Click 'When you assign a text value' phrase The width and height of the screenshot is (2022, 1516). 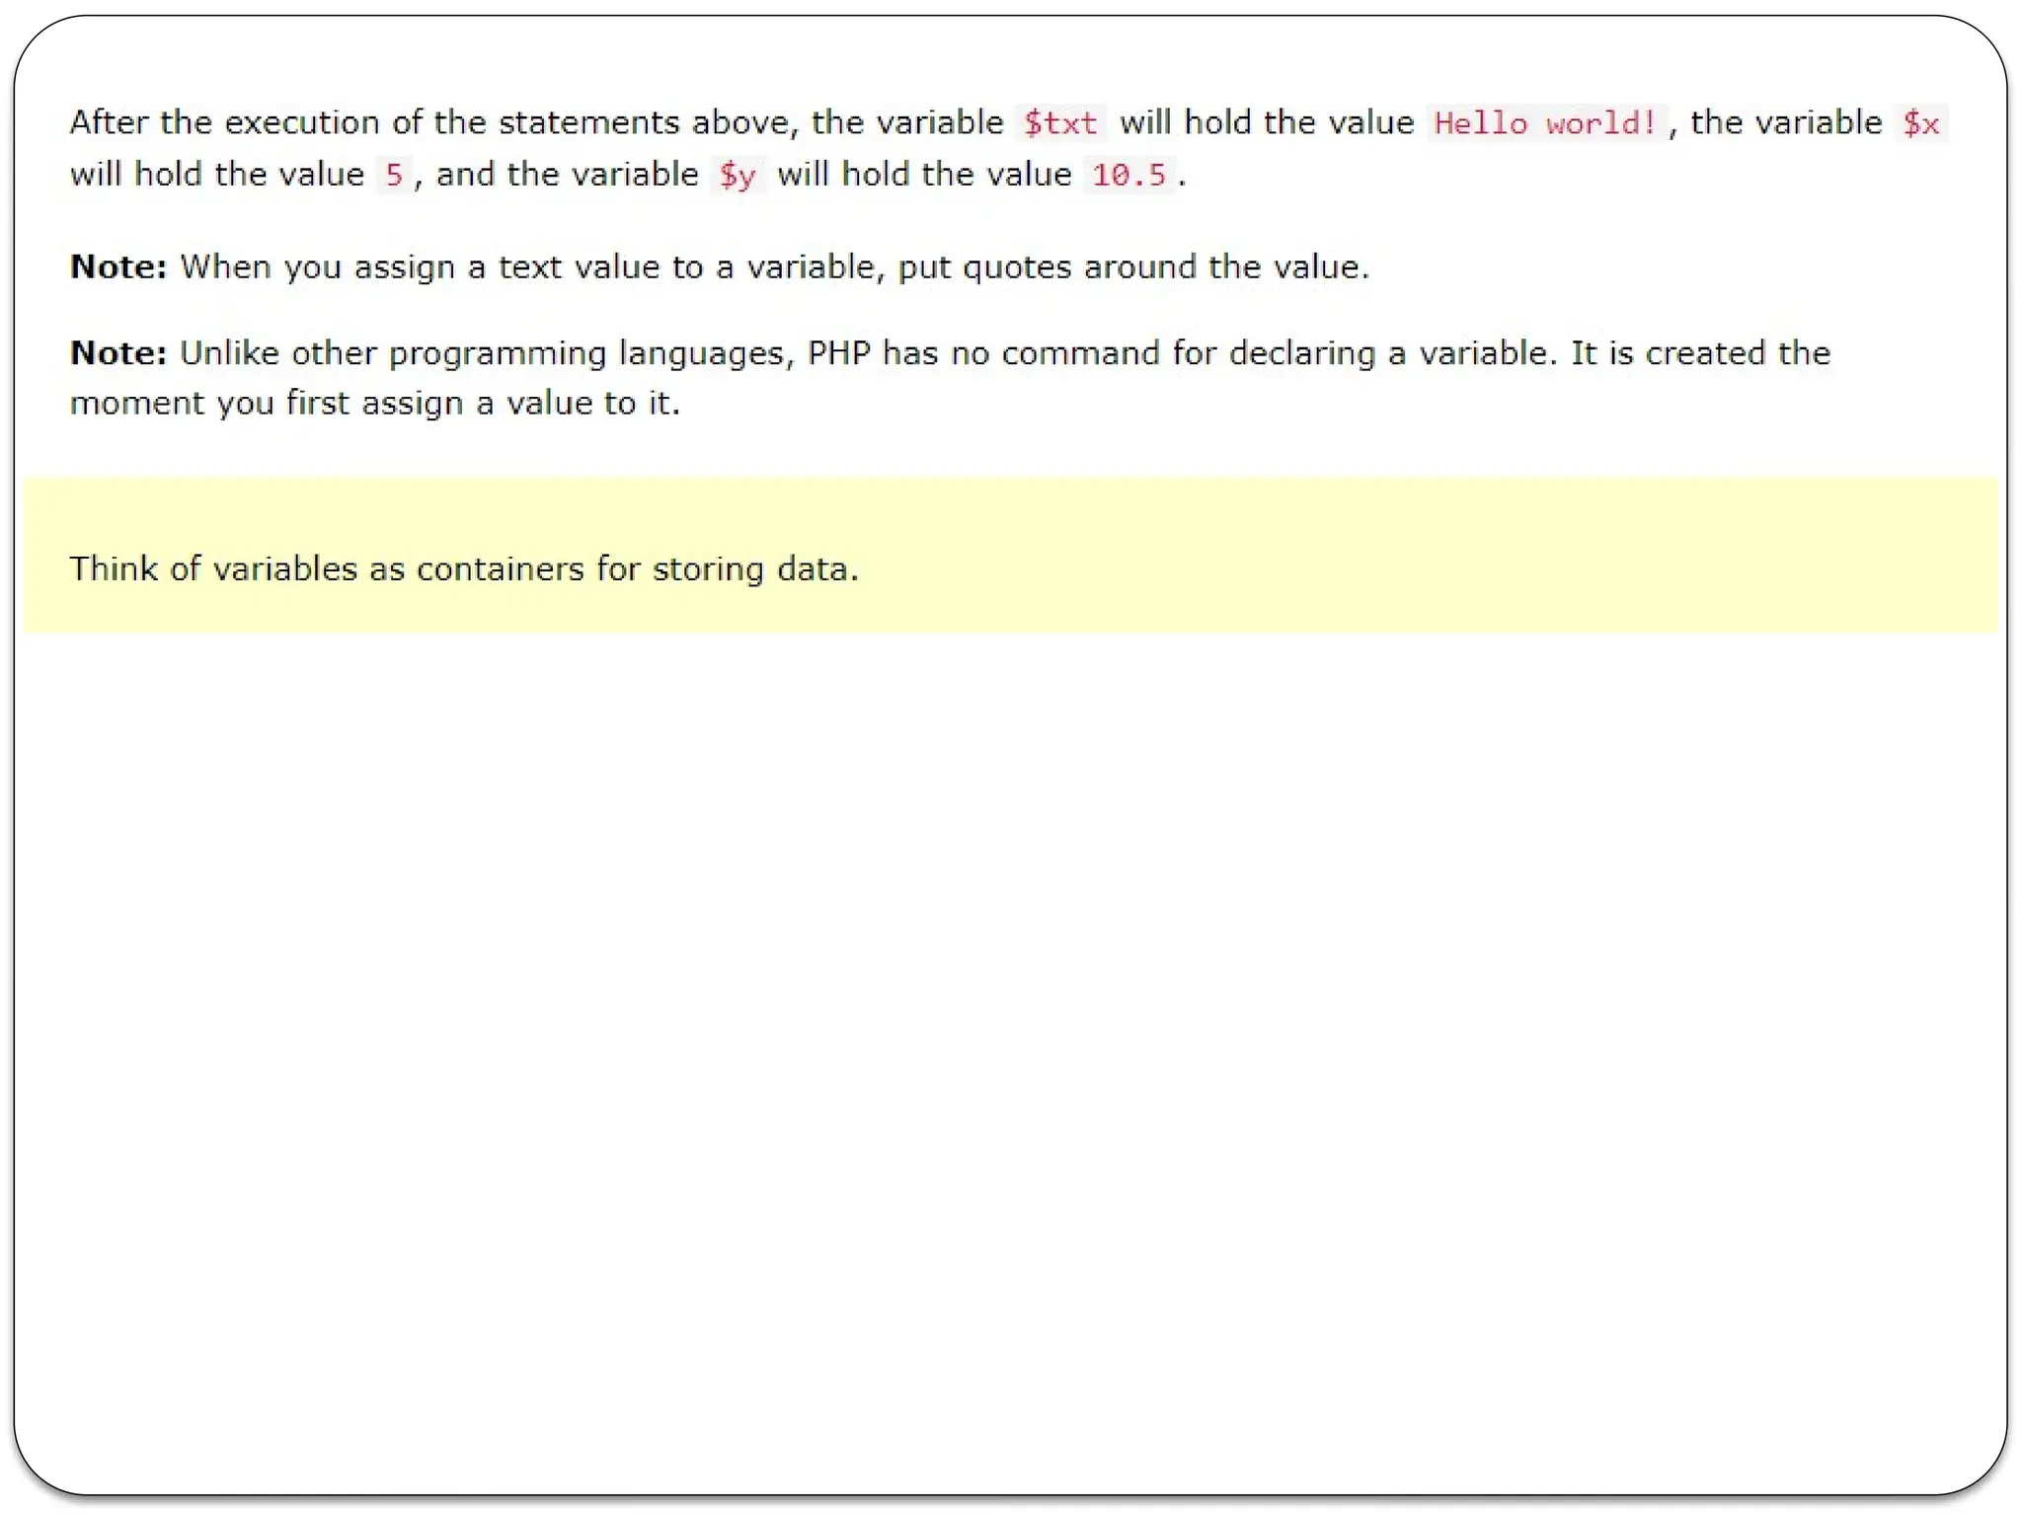[x=420, y=267]
